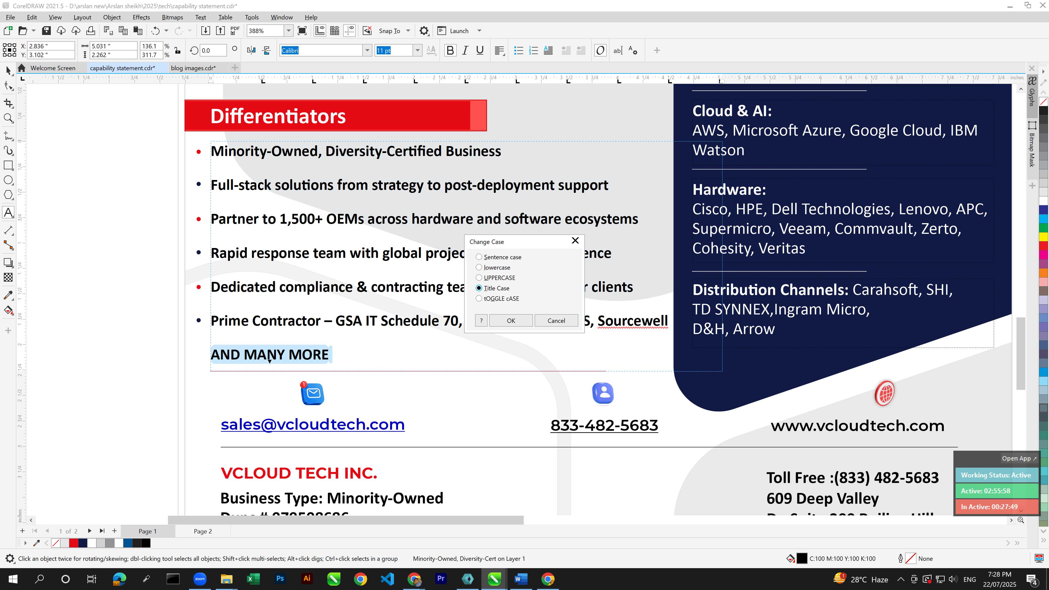Open the Object menu

[x=112, y=17]
